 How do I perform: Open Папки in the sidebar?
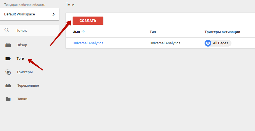coord(22,99)
